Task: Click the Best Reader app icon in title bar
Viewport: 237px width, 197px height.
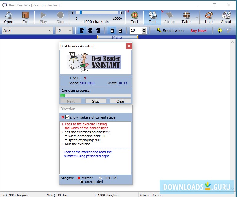Action: (5, 5)
